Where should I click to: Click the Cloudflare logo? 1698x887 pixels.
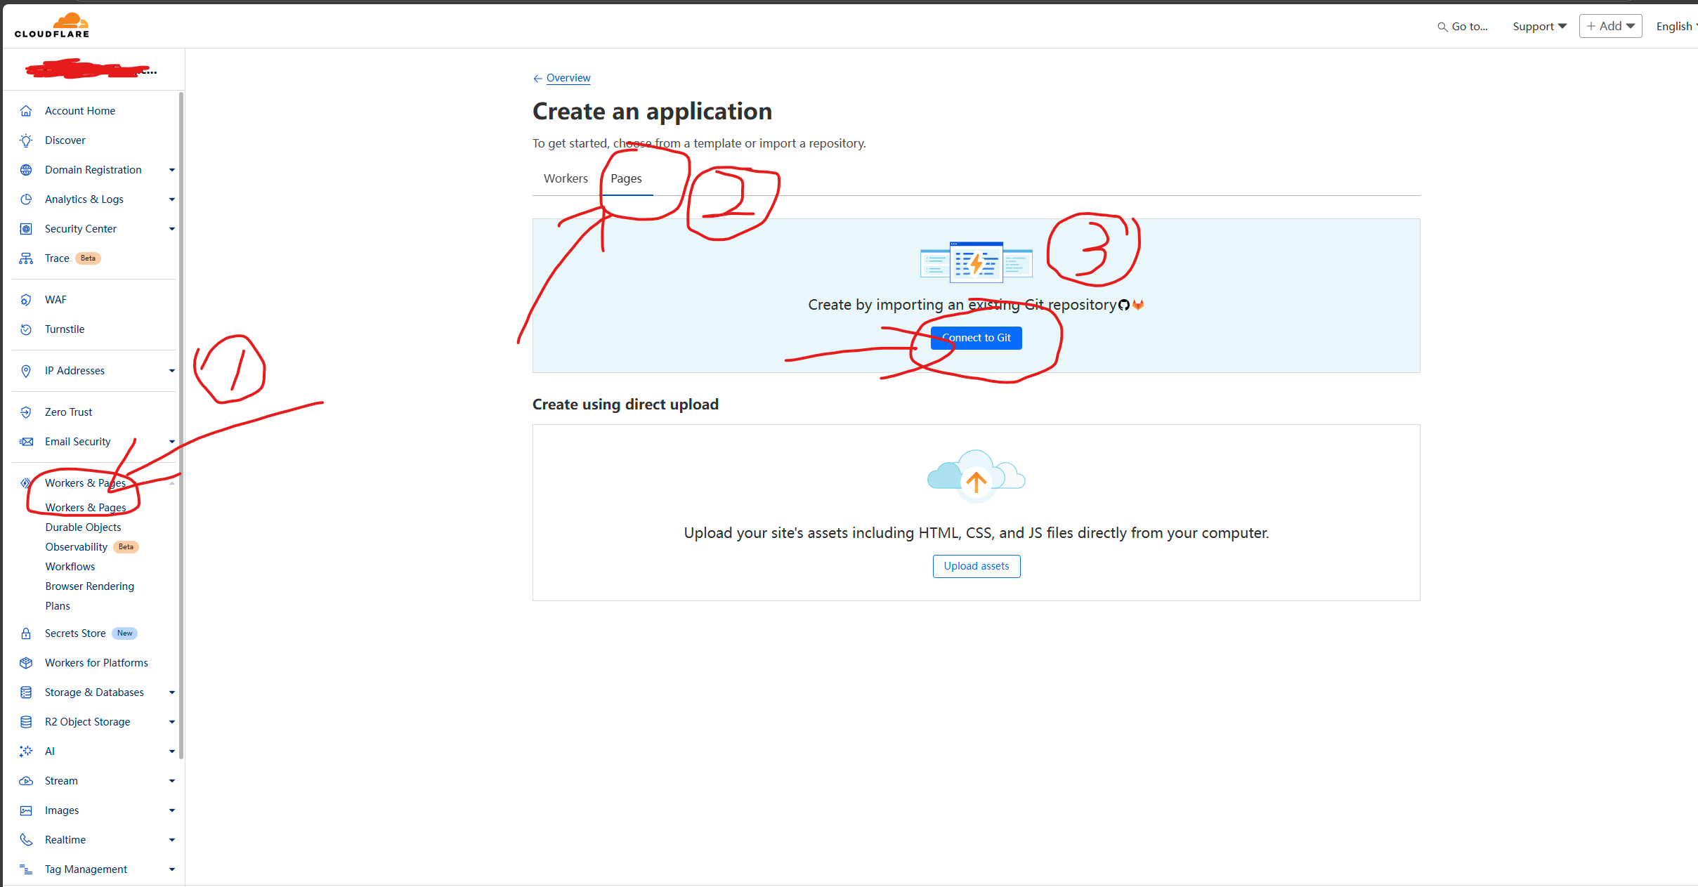52,25
